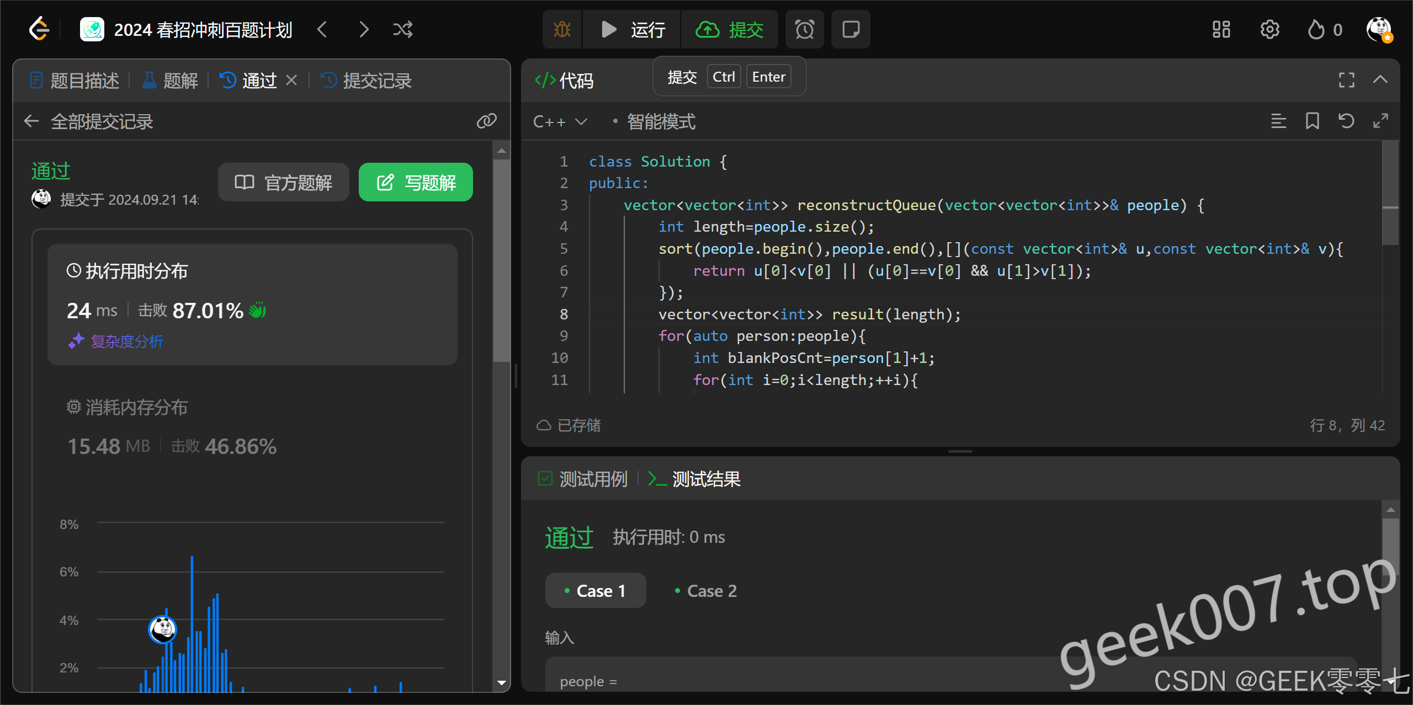Click the debug bug icon
This screenshot has height=705, width=1413.
(x=562, y=29)
